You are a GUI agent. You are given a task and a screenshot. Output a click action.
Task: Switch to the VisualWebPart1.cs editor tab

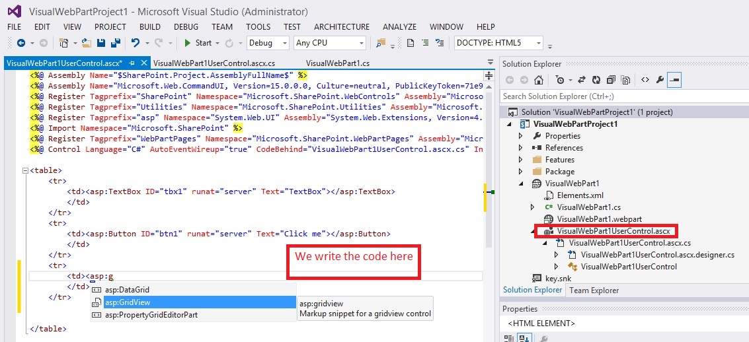(338, 63)
